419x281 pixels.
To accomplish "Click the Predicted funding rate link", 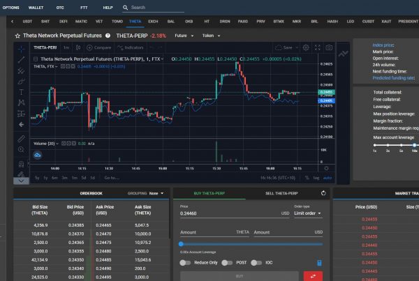I will pos(394,78).
